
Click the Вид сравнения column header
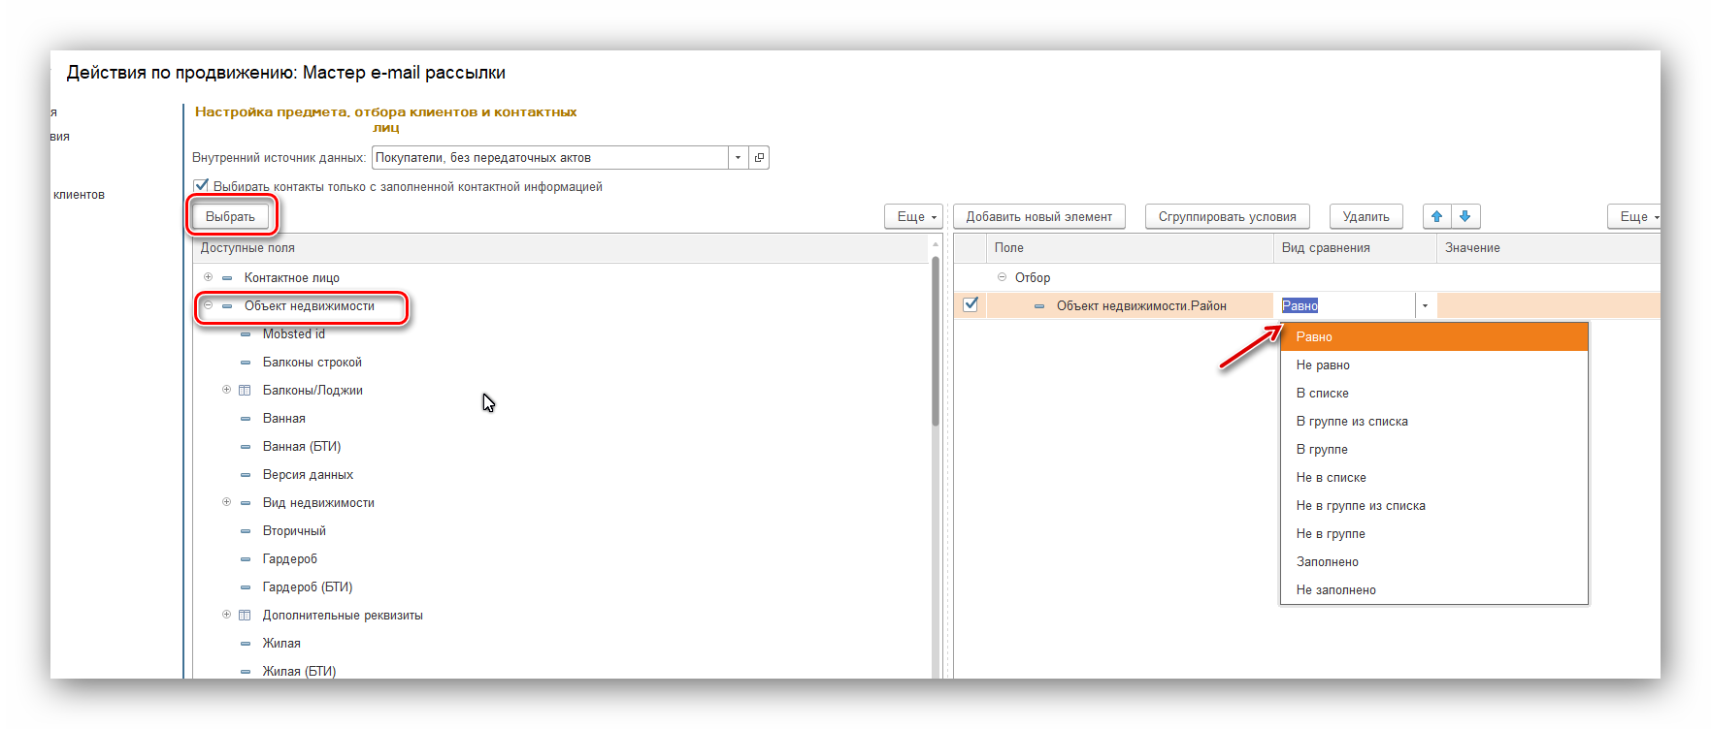(1355, 248)
